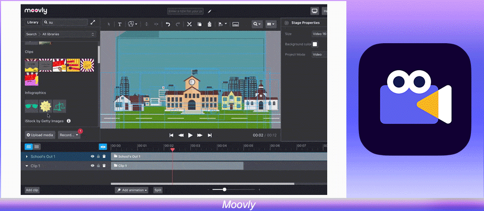
Task: Click the Search breadcrumb
Action: pos(31,34)
